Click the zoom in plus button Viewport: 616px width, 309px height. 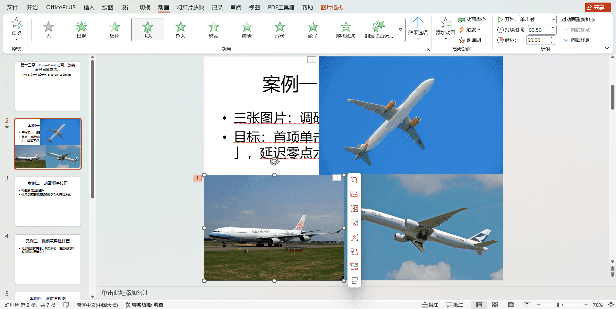pyautogui.click(x=586, y=305)
